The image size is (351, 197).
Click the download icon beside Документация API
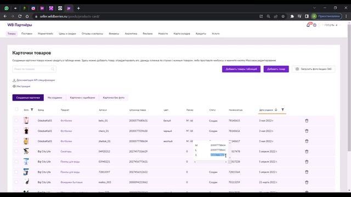point(14,80)
